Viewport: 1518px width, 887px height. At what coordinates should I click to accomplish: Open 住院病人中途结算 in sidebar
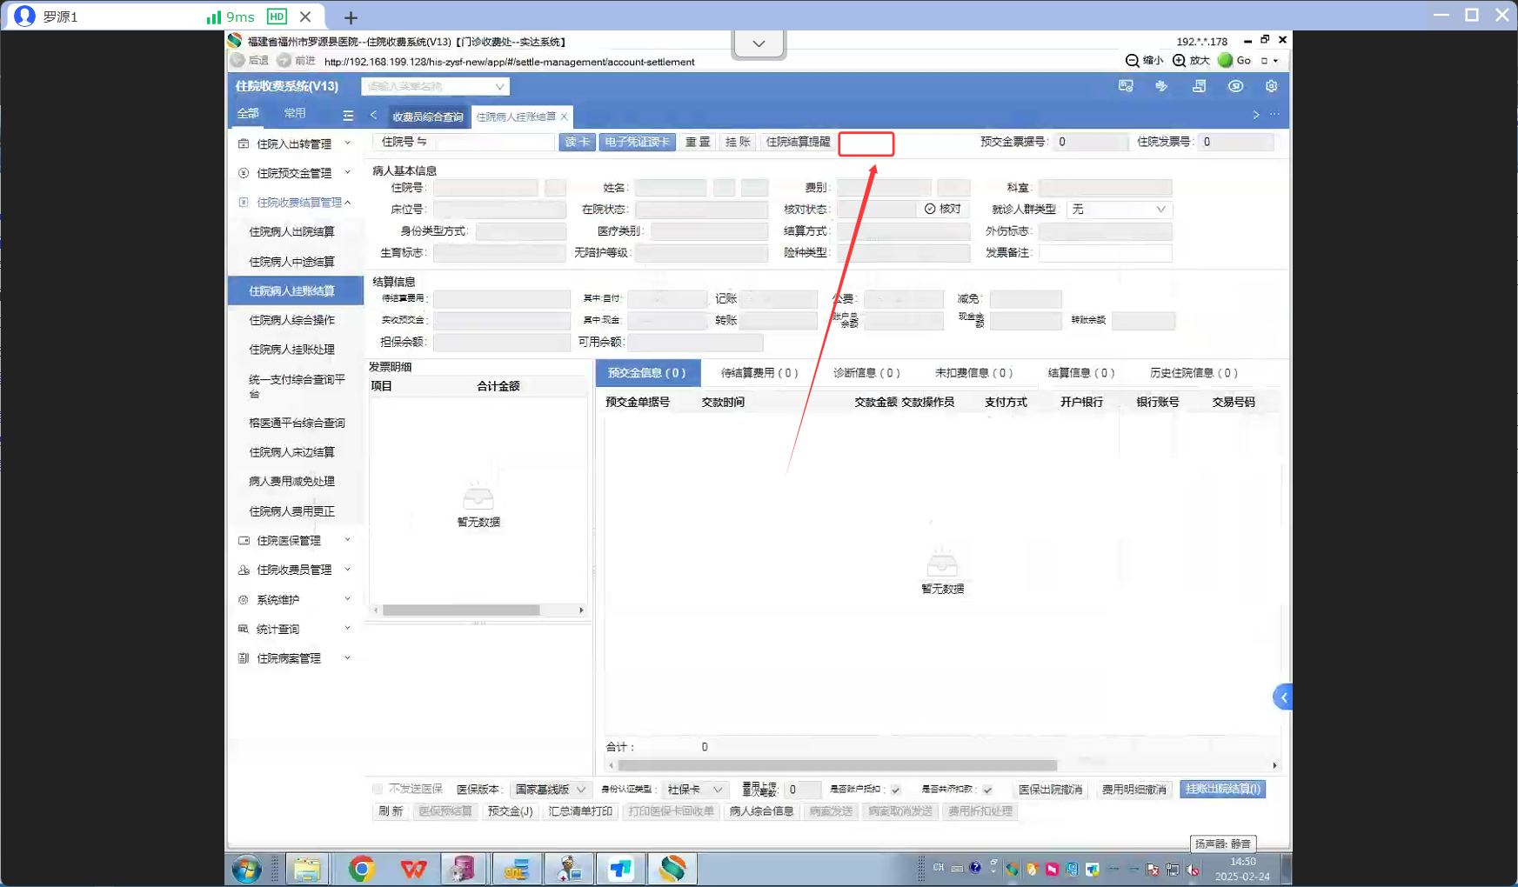292,262
